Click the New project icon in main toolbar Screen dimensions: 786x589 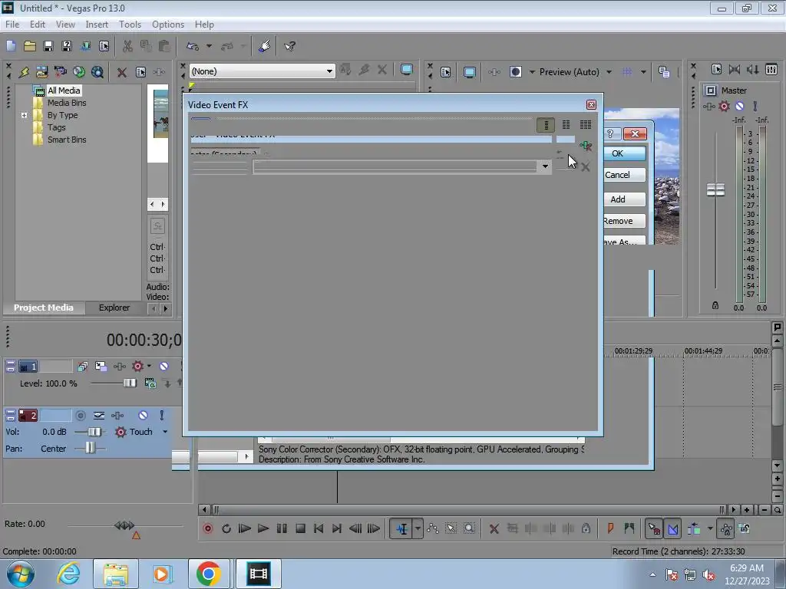pos(11,46)
